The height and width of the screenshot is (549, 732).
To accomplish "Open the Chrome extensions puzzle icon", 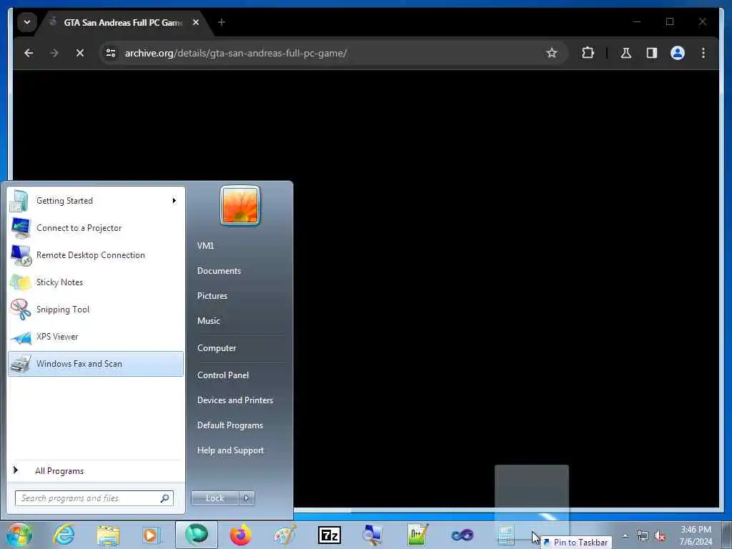I will tap(588, 53).
